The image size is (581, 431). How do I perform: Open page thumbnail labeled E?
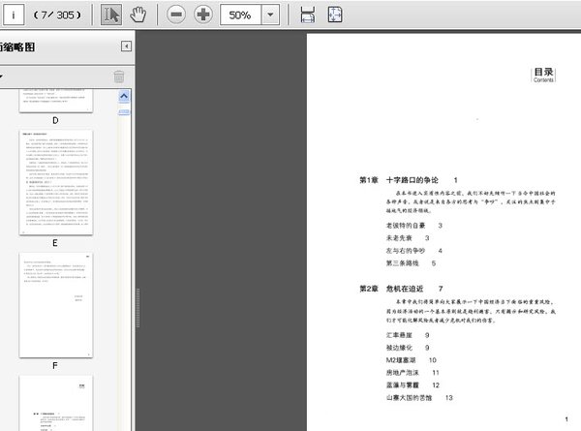coord(55,181)
